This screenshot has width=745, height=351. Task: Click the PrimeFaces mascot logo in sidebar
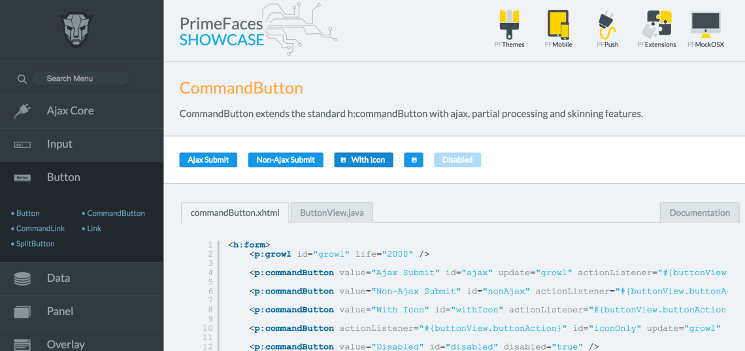click(x=77, y=31)
